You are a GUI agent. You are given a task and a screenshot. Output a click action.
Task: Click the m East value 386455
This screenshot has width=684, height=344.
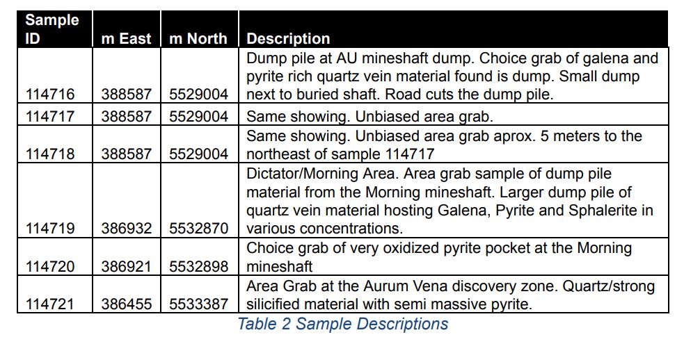tap(126, 304)
